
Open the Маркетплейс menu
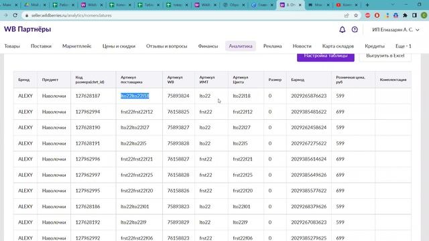76,46
